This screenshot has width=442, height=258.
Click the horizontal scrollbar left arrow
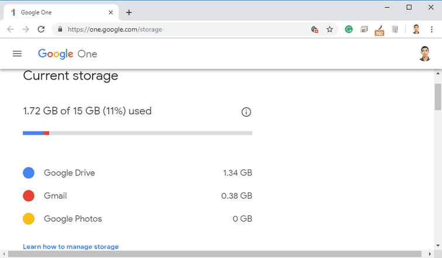point(4,254)
